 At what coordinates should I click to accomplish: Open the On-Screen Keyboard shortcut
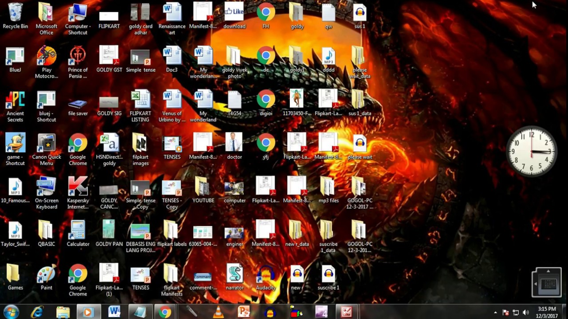click(46, 187)
